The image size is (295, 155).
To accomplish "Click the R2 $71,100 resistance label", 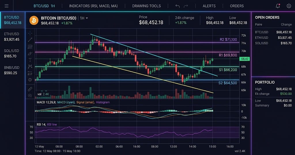I will (x=228, y=40).
